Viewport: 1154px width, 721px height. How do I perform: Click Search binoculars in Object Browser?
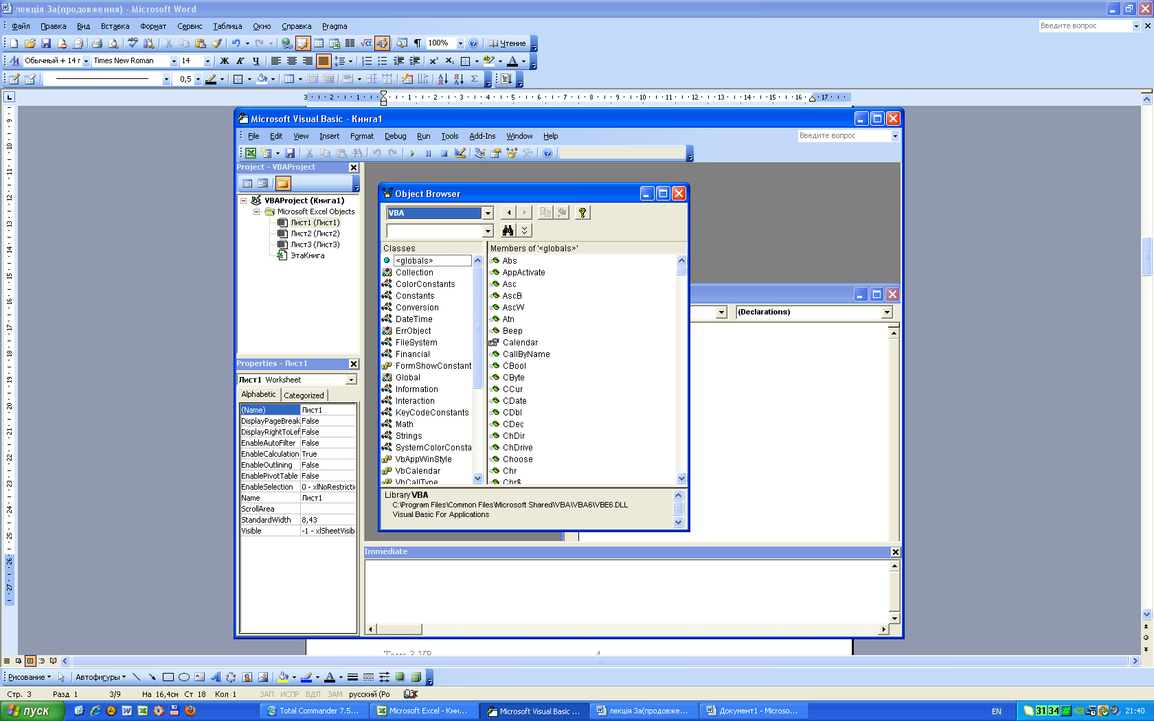508,231
